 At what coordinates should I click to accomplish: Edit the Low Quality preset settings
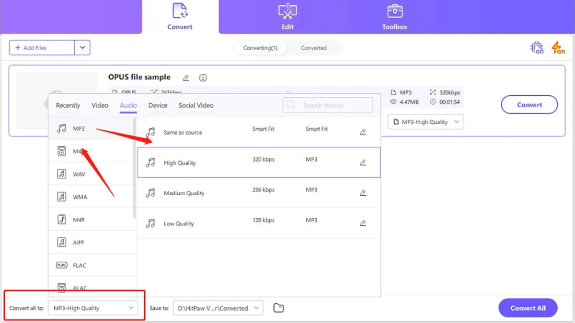363,223
